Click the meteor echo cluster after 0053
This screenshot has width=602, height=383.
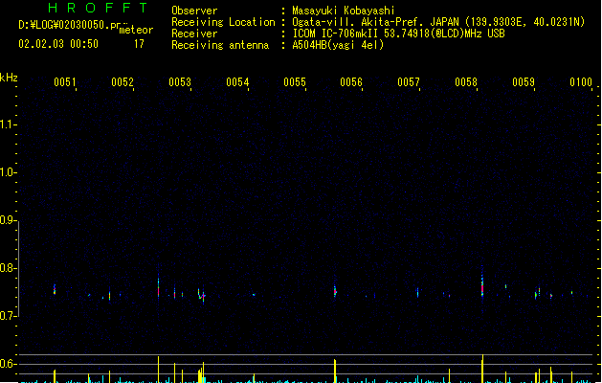(x=201, y=295)
